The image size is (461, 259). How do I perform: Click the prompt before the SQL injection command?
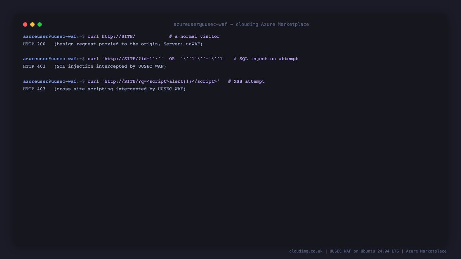click(54, 59)
